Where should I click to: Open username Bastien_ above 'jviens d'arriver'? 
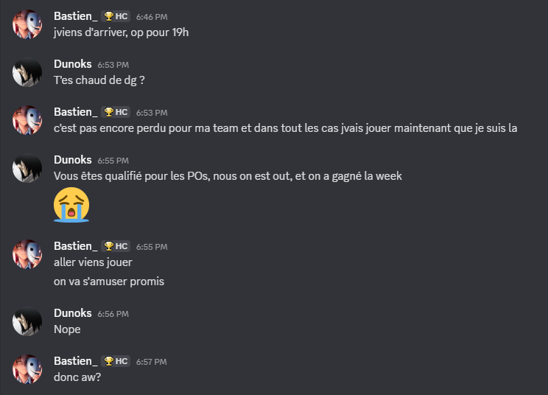pyautogui.click(x=75, y=16)
